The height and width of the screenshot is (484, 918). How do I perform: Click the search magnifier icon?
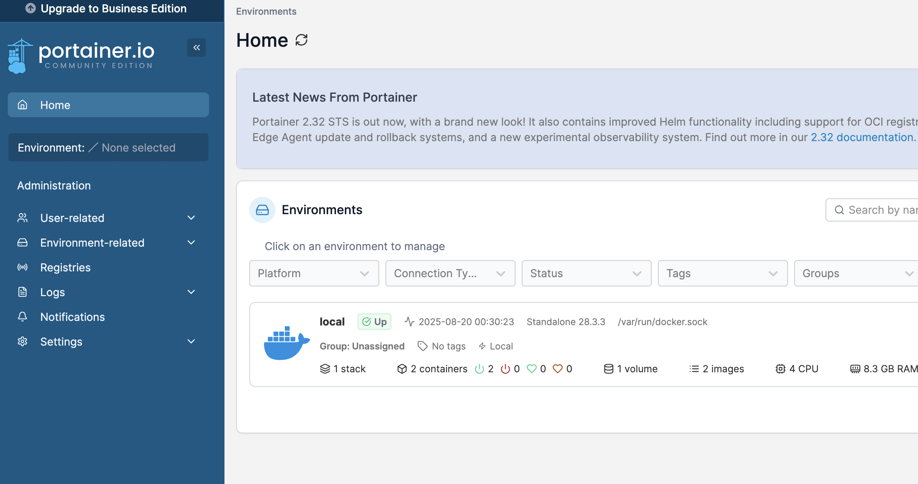pos(839,210)
